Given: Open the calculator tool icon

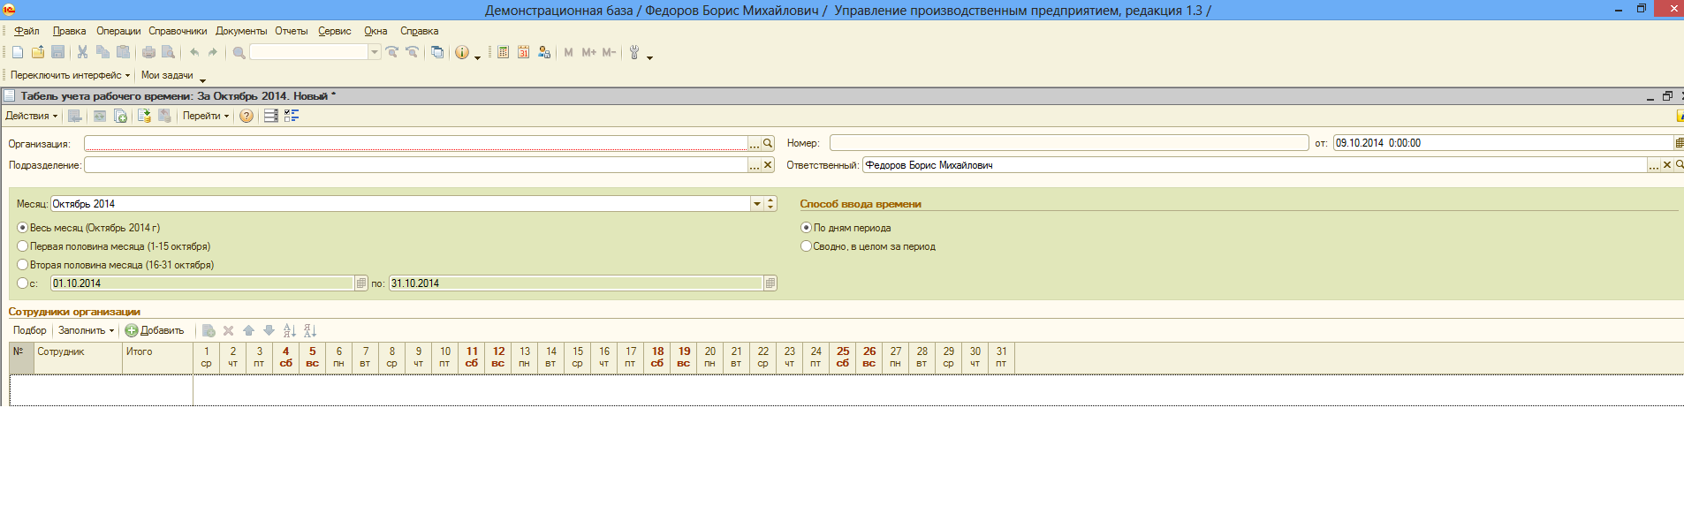Looking at the screenshot, I should (x=503, y=53).
